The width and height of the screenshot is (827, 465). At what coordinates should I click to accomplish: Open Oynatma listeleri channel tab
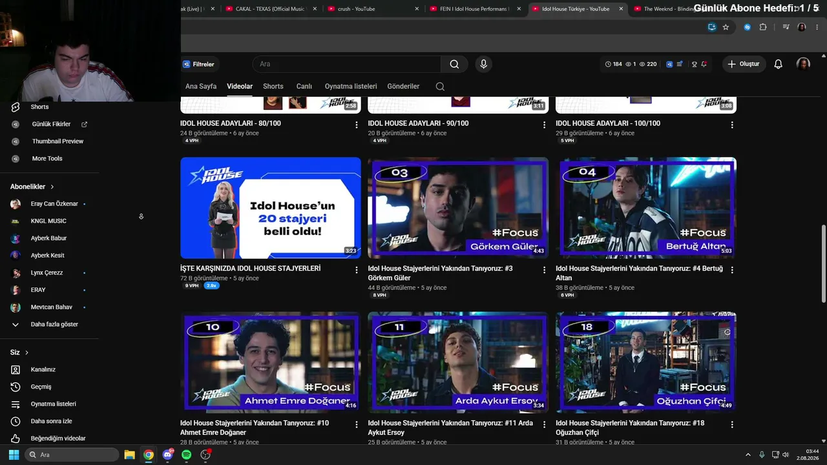[x=351, y=87]
